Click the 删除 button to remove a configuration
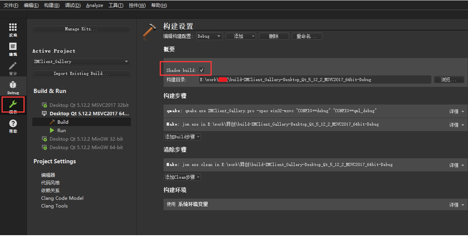The height and width of the screenshot is (249, 468). (274, 36)
